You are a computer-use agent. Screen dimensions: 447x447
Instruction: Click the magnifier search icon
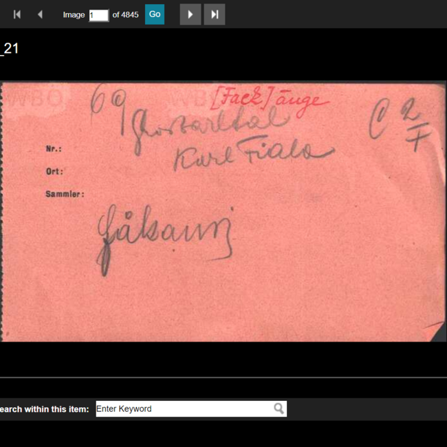pyautogui.click(x=279, y=408)
